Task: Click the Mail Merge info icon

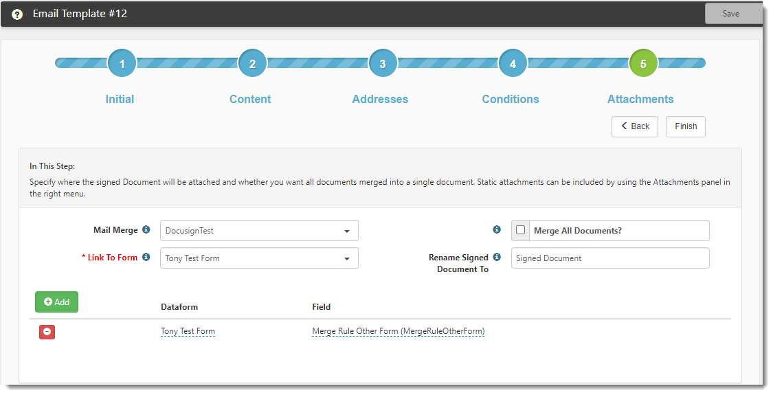Action: coord(146,229)
